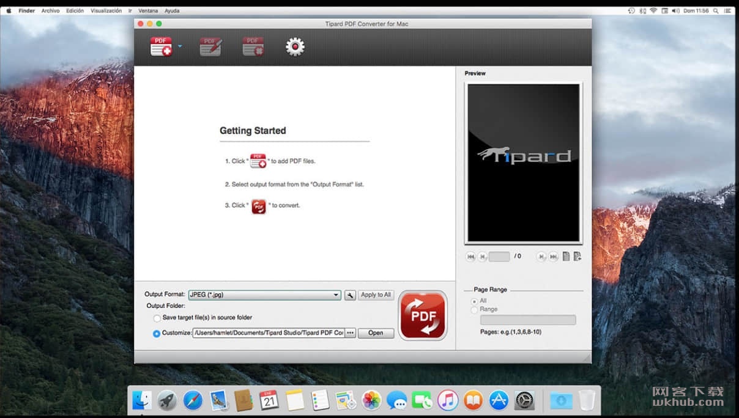Open App Store in the Dock
739x418 pixels.
(499, 400)
